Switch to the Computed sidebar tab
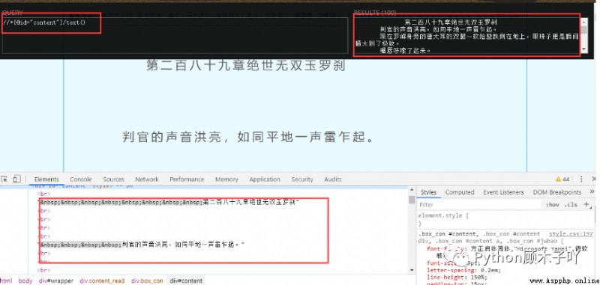 tap(460, 192)
